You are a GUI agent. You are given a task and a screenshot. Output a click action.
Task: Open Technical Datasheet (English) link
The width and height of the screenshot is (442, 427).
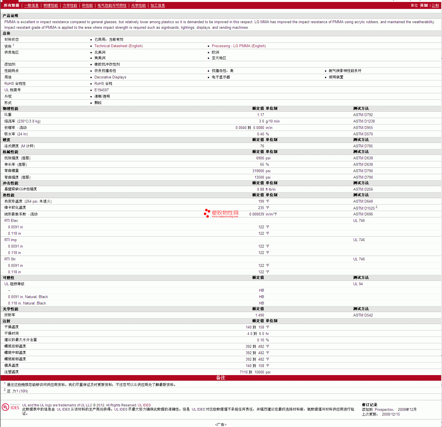119,46
